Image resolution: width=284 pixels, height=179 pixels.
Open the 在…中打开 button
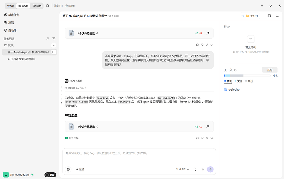pos(249,16)
